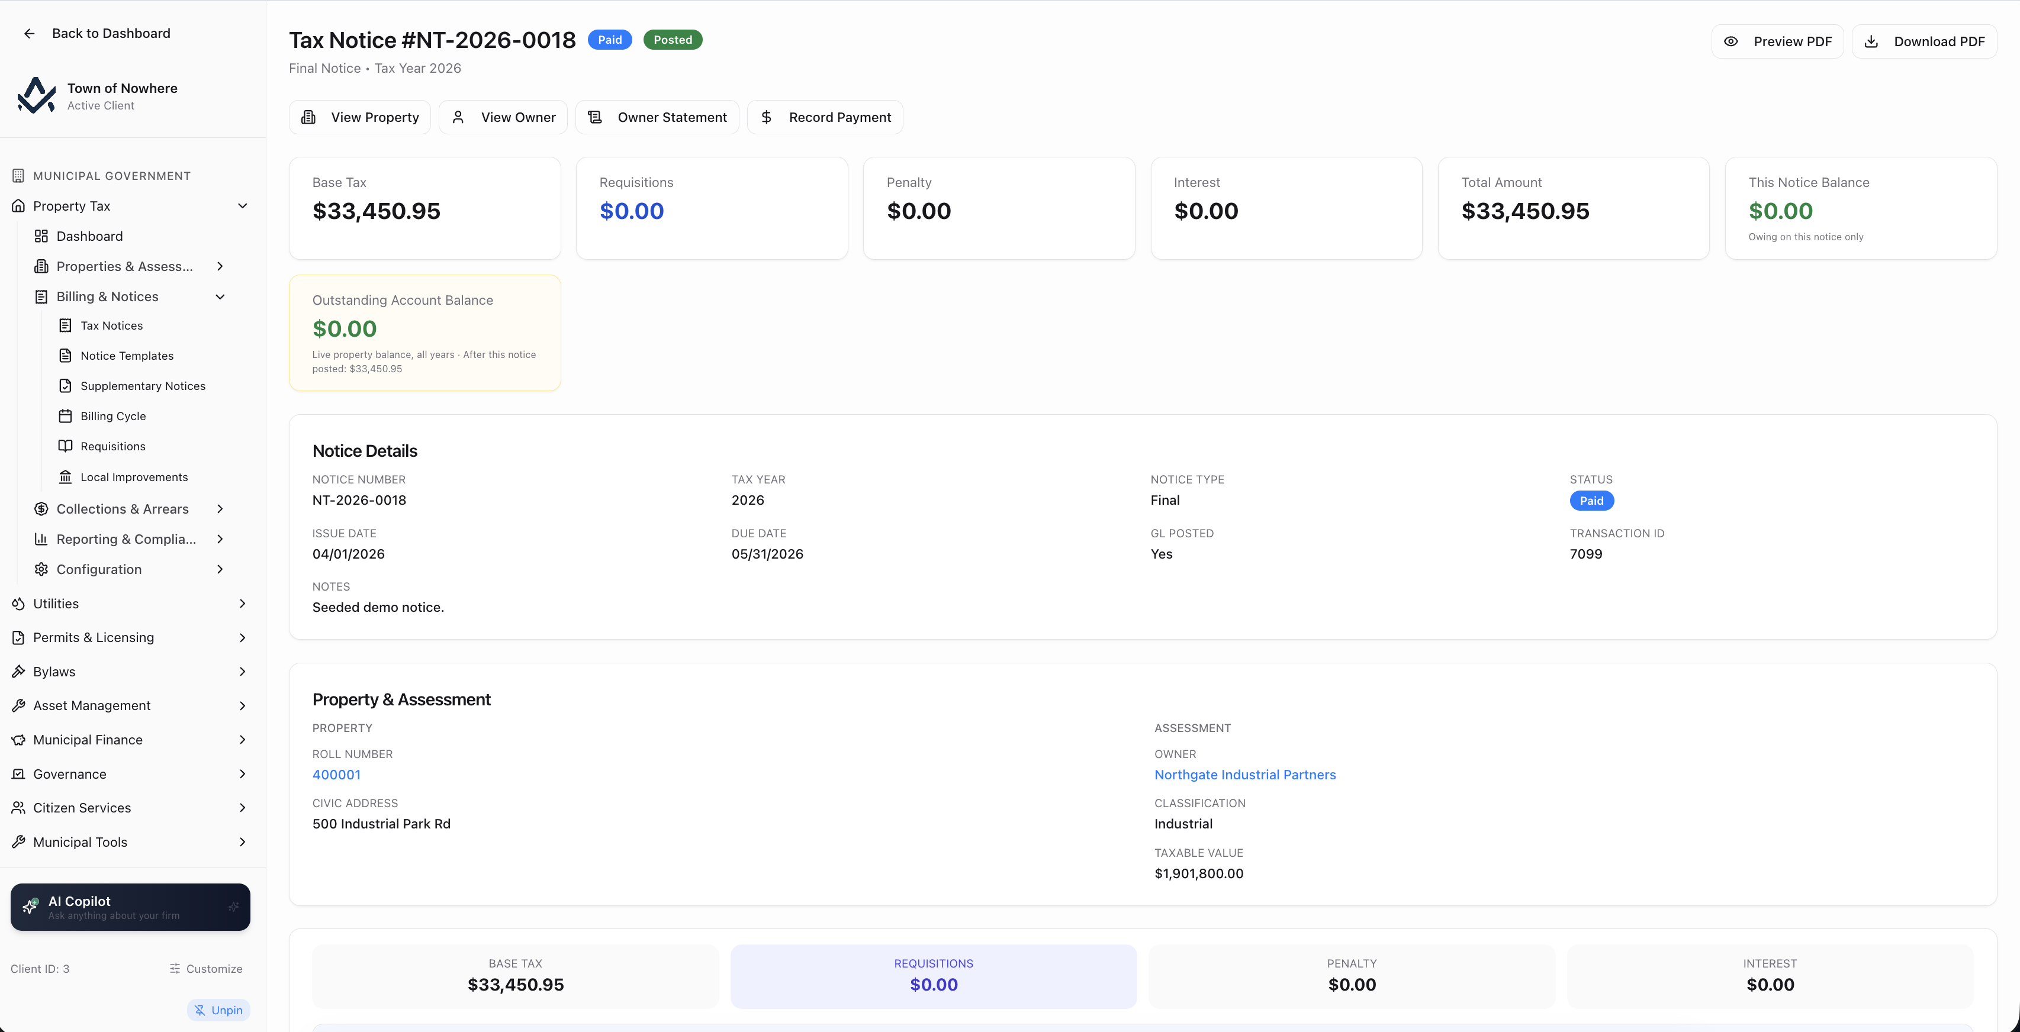
Task: Click the Dashboard grid icon
Action: (41, 236)
